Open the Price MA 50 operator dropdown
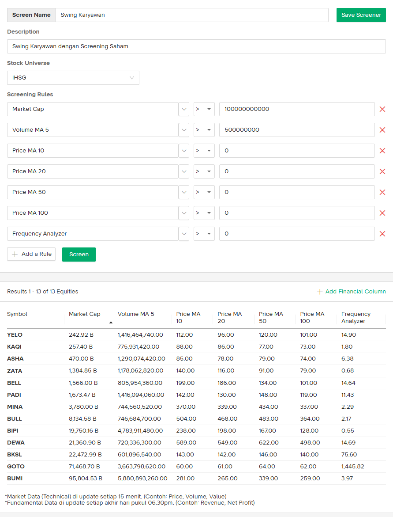Screen dimensions: 393x517 tap(204, 192)
